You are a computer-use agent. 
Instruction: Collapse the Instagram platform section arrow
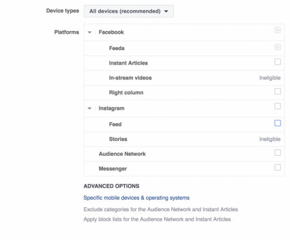(x=90, y=108)
